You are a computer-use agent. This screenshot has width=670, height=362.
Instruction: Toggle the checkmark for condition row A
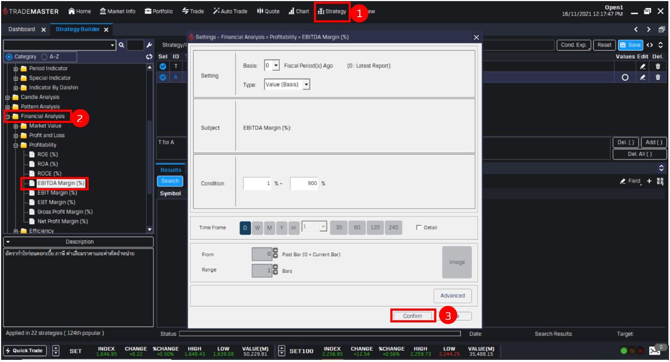click(164, 77)
